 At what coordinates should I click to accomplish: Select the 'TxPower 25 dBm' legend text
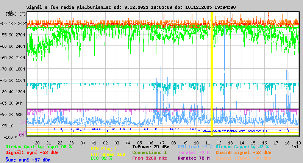(151, 147)
